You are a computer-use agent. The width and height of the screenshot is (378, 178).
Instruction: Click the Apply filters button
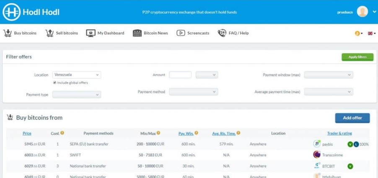[357, 57]
